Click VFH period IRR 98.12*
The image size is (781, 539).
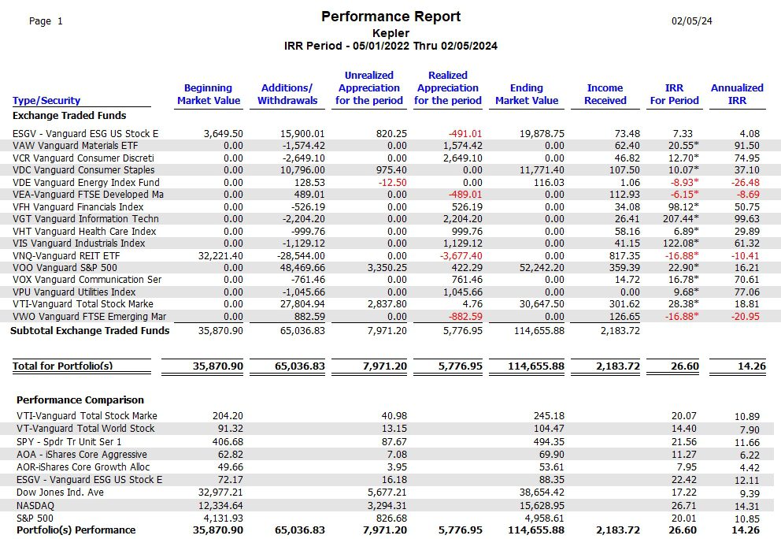pos(683,207)
